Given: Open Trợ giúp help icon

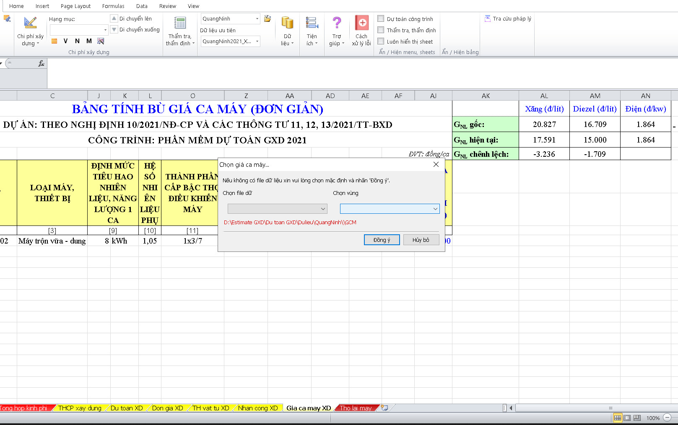Looking at the screenshot, I should (337, 23).
